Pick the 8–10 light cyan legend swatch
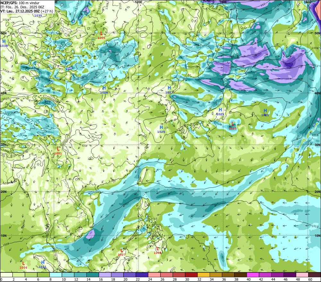 [x=56, y=275]
